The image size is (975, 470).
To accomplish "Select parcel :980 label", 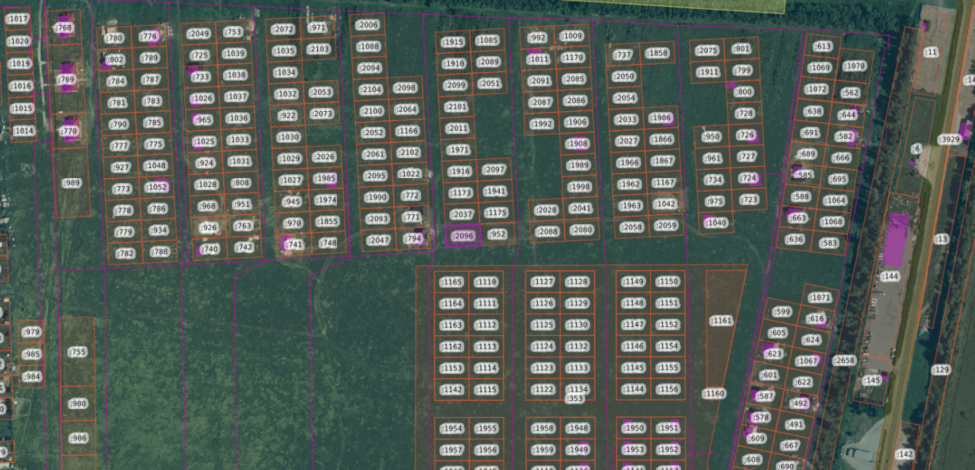I will pos(77,404).
